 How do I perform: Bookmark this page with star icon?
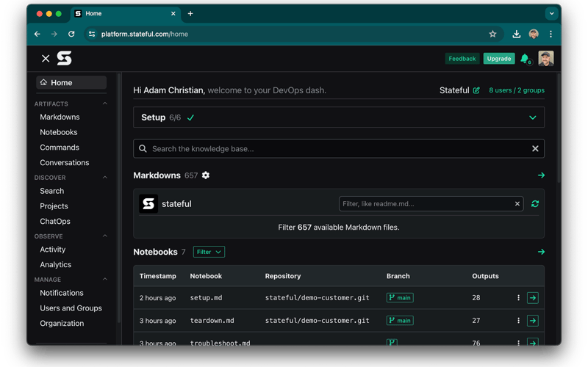pos(492,34)
